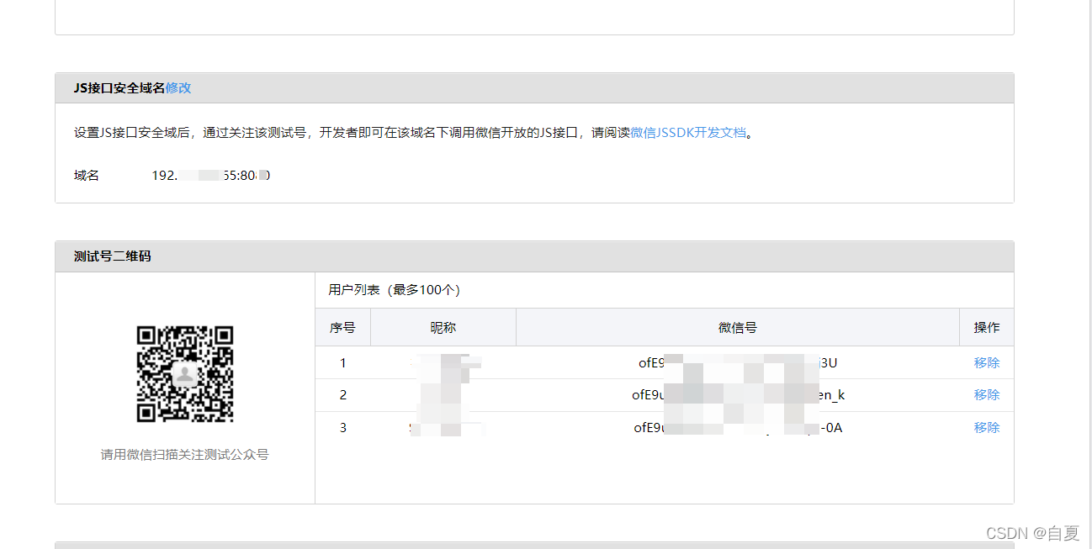1092x549 pixels.
Task: Remove user in row 2 via 移除
Action: click(x=987, y=395)
